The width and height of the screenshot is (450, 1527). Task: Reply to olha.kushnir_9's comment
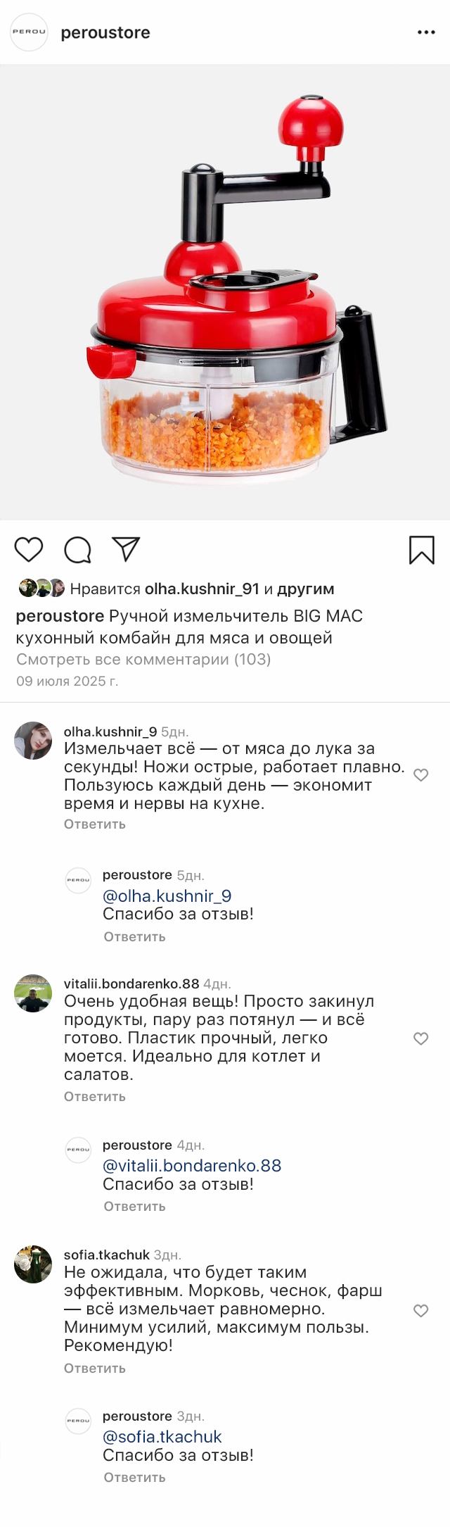tap(95, 824)
